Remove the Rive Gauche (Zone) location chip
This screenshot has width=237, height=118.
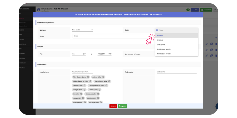point(88,77)
